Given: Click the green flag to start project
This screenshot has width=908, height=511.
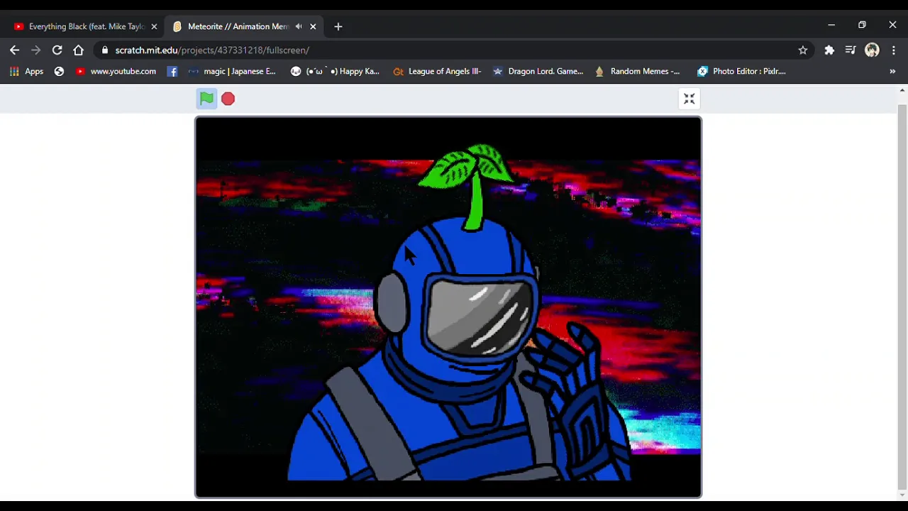Looking at the screenshot, I should click(206, 99).
